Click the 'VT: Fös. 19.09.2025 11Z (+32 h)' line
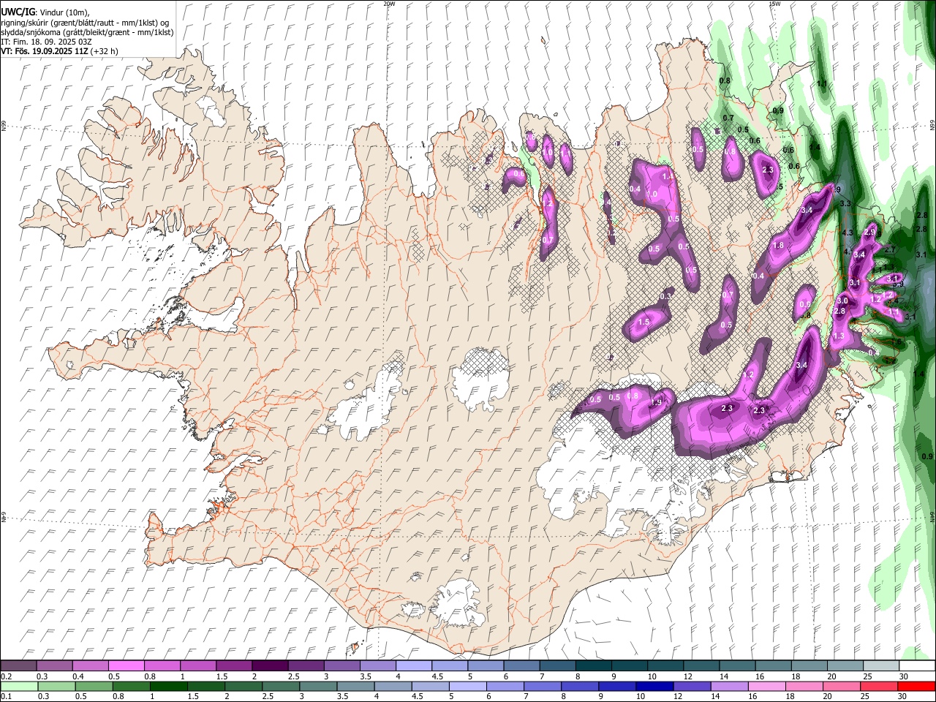This screenshot has height=702, width=936. [59, 51]
